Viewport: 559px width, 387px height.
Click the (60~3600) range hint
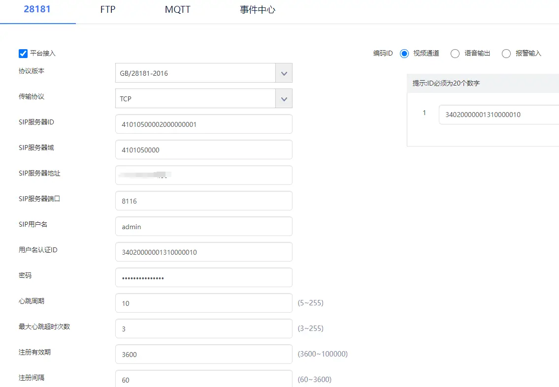[314, 380]
